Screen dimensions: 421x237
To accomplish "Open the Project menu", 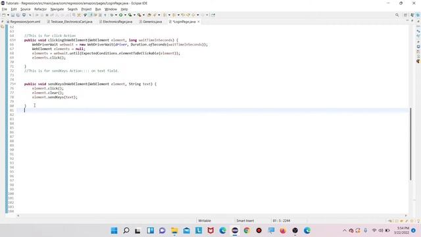I will pyautogui.click(x=86, y=9).
